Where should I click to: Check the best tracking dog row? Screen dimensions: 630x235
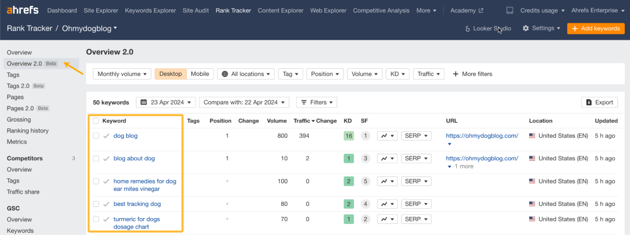pyautogui.click(x=96, y=204)
